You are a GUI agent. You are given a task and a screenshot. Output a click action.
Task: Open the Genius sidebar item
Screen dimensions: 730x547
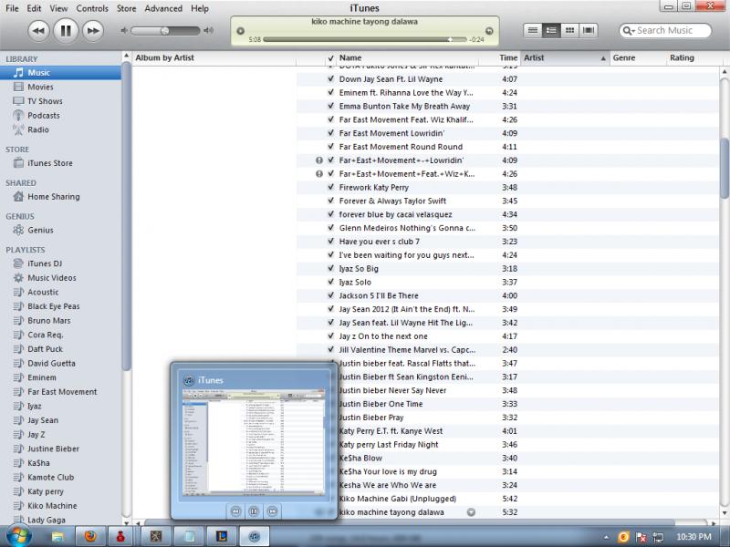coord(40,231)
